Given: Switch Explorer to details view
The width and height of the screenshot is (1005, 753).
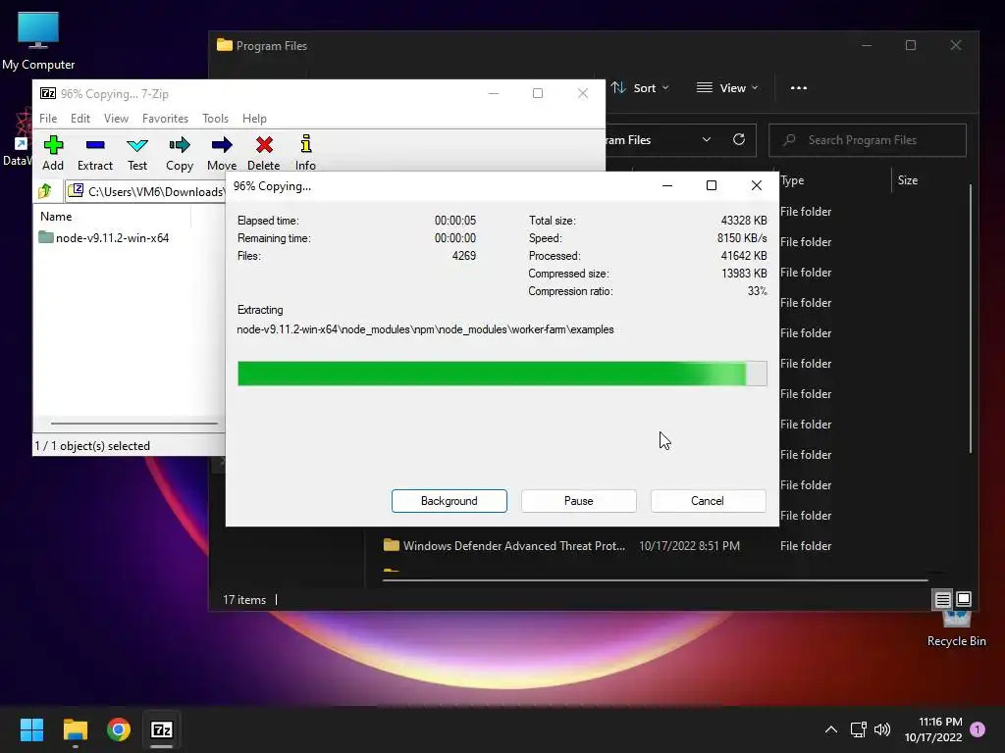Looking at the screenshot, I should (x=942, y=599).
